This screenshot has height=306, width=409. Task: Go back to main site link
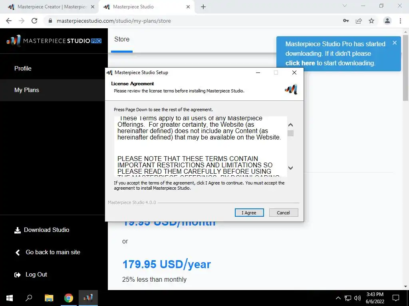[x=53, y=252]
